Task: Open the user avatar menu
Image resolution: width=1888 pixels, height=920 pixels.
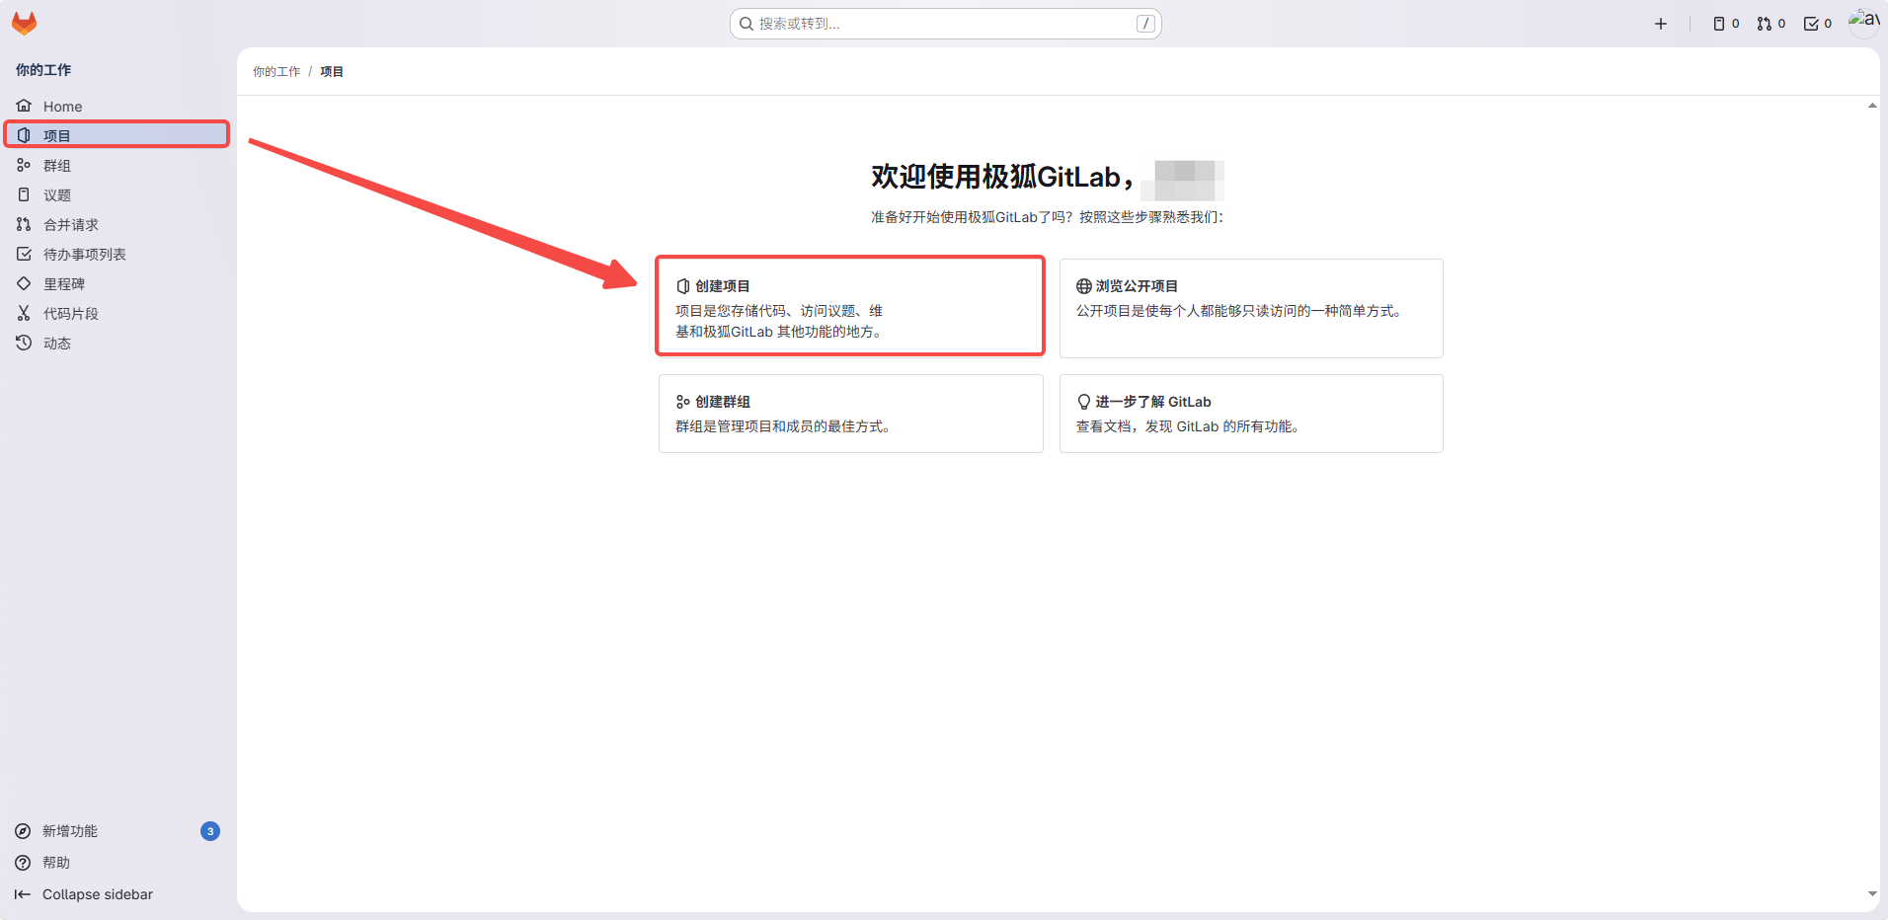Action: [x=1863, y=22]
